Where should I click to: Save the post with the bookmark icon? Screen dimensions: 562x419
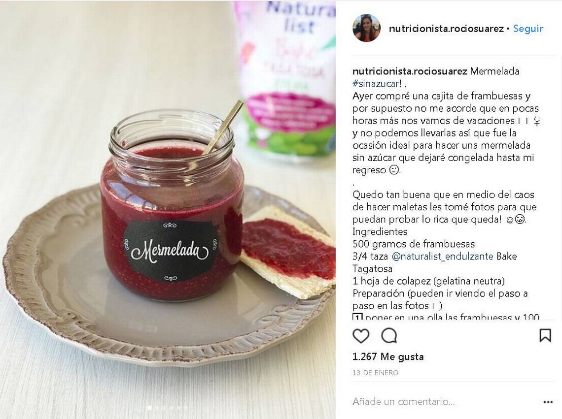545,336
